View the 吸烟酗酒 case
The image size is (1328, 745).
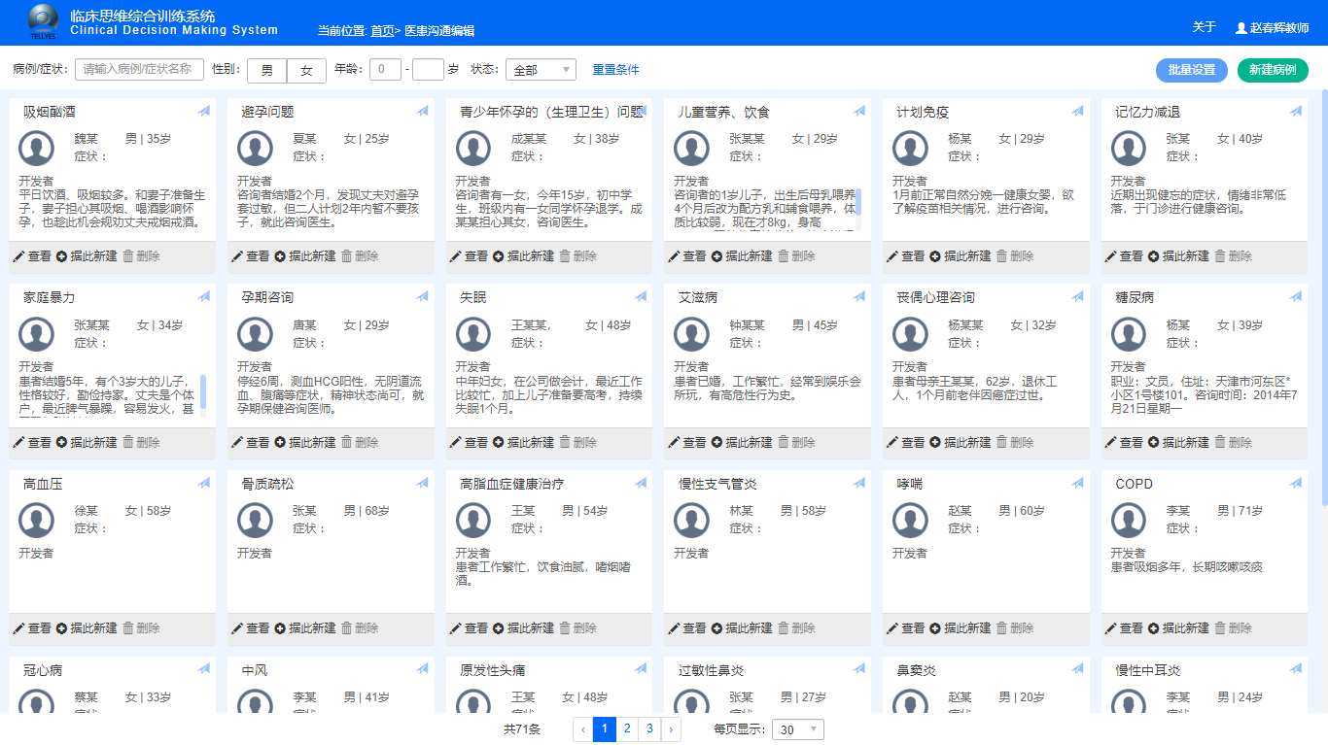click(x=32, y=256)
